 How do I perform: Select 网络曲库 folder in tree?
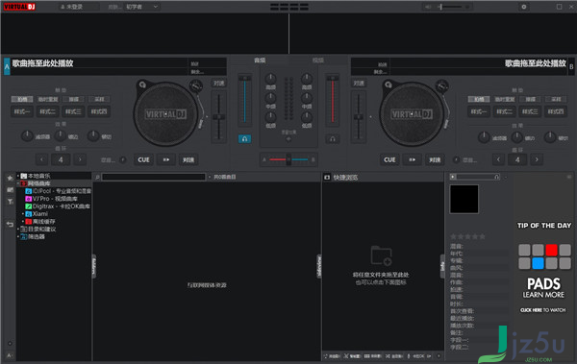38,183
